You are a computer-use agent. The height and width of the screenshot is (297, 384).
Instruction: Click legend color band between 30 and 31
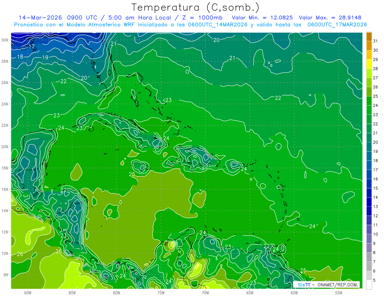point(369,46)
